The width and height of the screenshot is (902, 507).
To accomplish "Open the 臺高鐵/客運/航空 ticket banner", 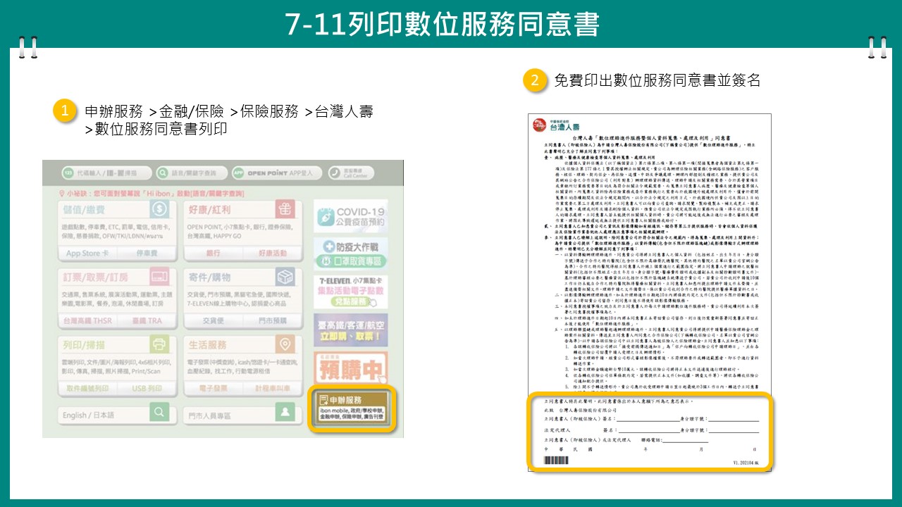I will click(350, 330).
